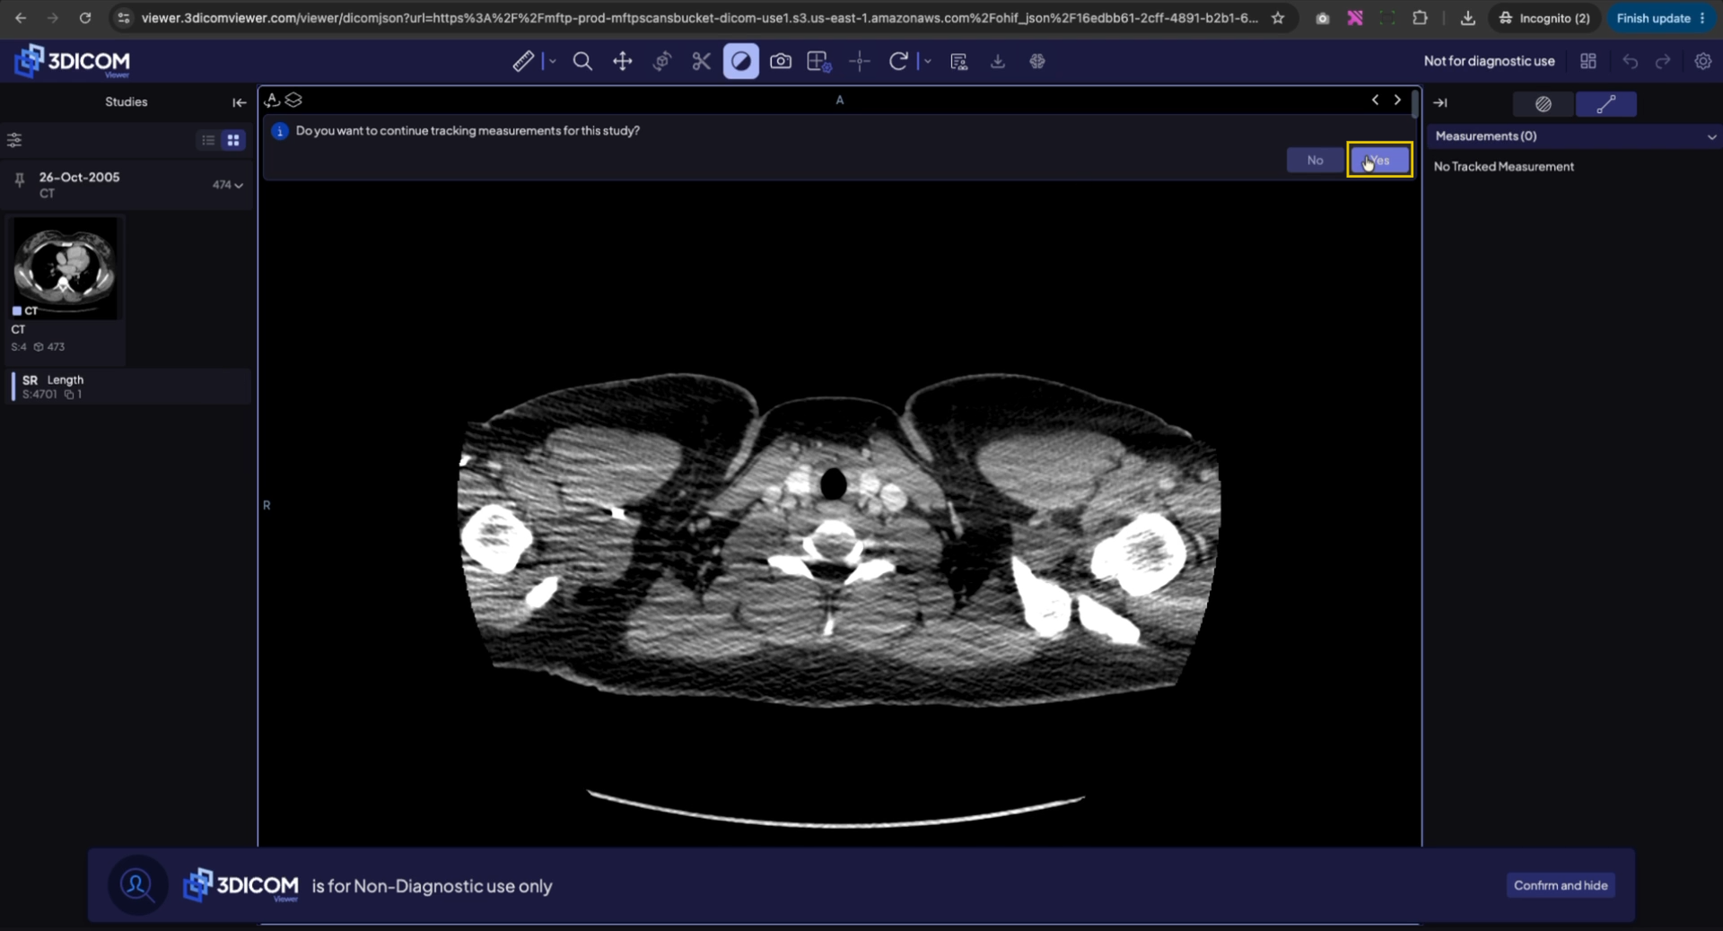Click the browser address bar URL
Viewport: 1723px width, 931px height.
point(699,18)
